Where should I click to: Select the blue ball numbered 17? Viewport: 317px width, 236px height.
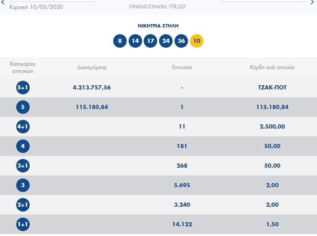pyautogui.click(x=150, y=41)
